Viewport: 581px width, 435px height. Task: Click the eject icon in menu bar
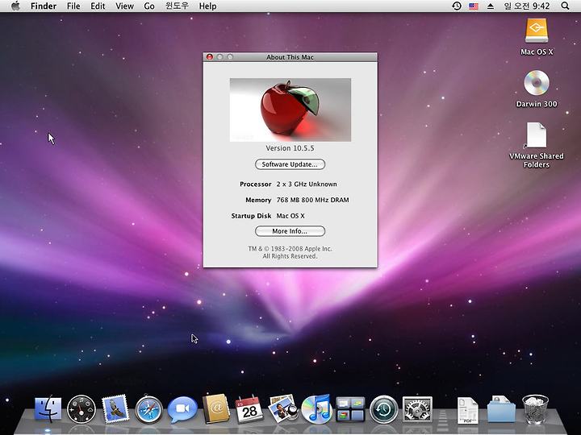click(491, 6)
